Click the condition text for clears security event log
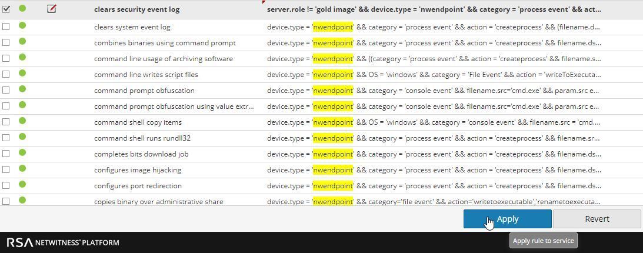643x253 pixels. point(434,9)
